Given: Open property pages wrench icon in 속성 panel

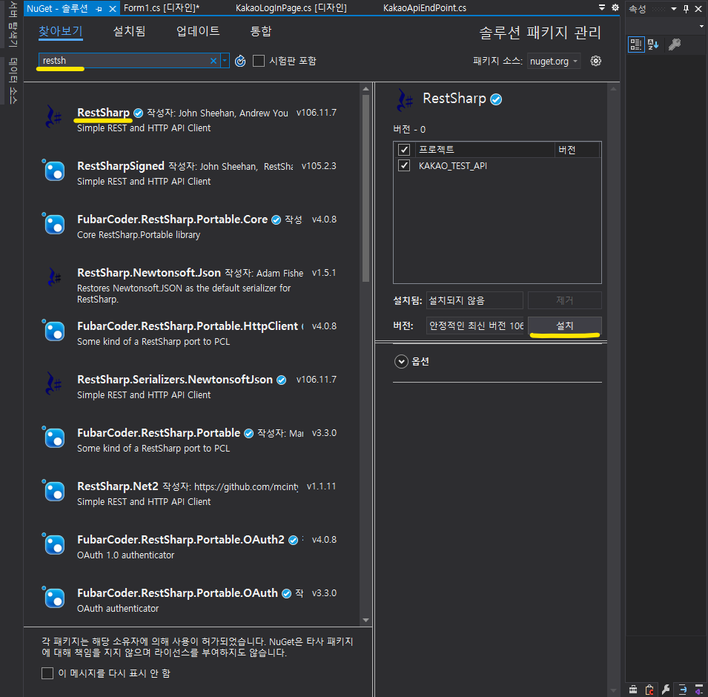Looking at the screenshot, I should point(675,44).
